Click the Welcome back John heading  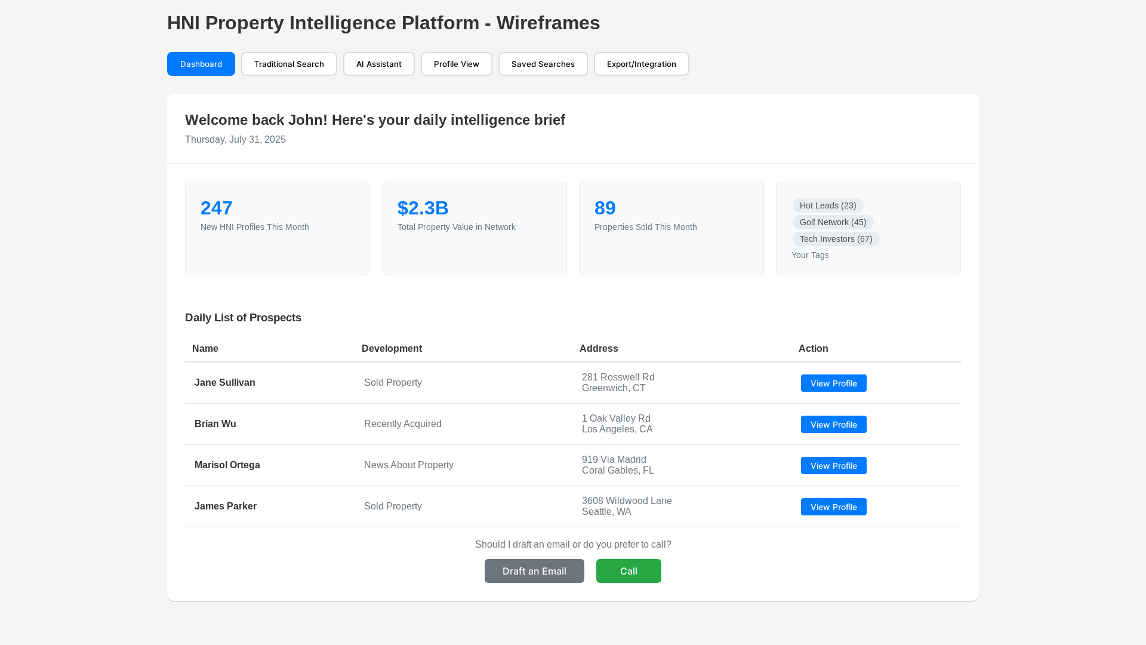pos(375,120)
